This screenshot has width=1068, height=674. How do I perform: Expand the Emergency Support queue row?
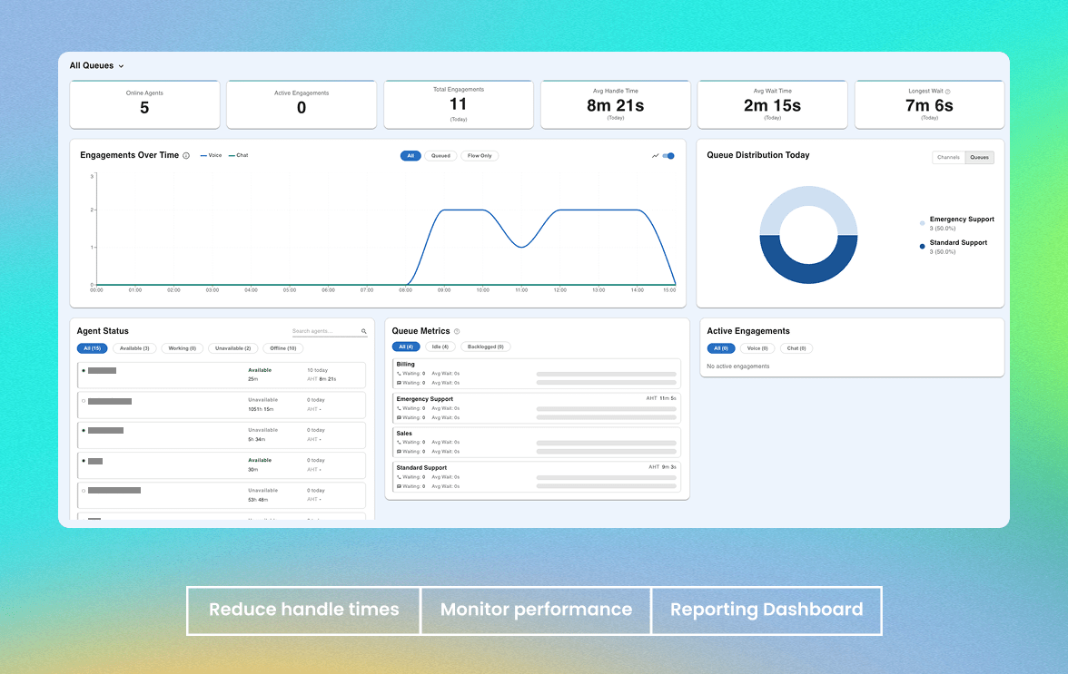536,399
